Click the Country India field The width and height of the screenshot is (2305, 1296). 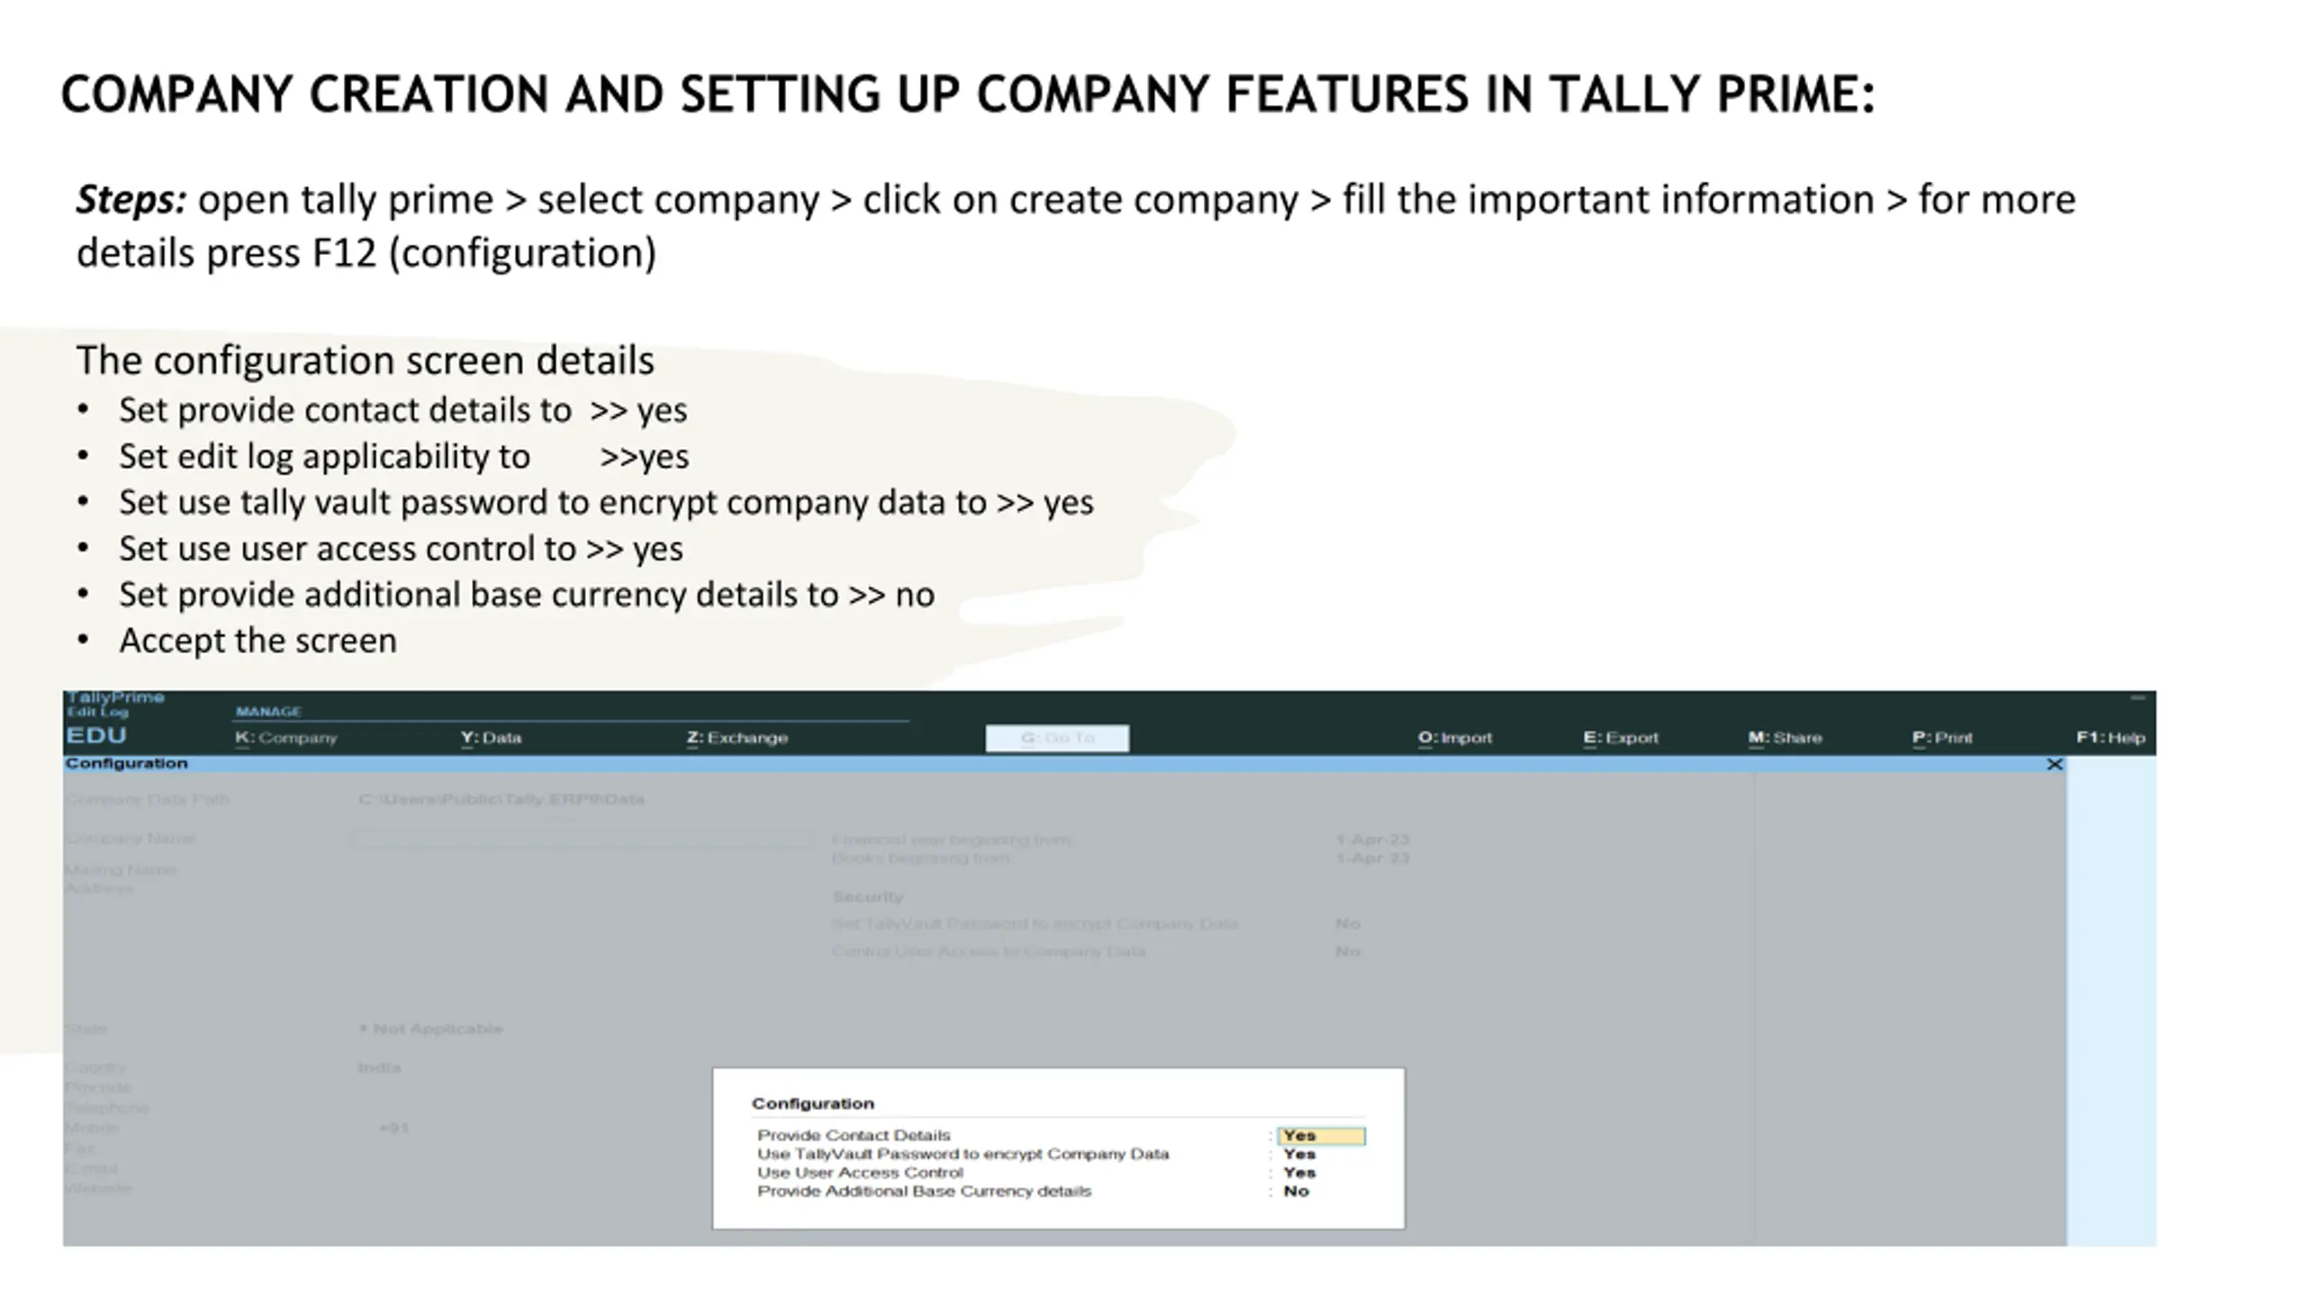pyautogui.click(x=379, y=1068)
